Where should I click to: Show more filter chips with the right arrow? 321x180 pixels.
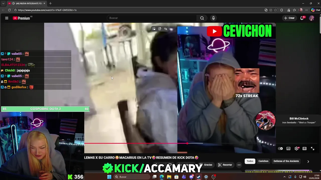pos(308,161)
